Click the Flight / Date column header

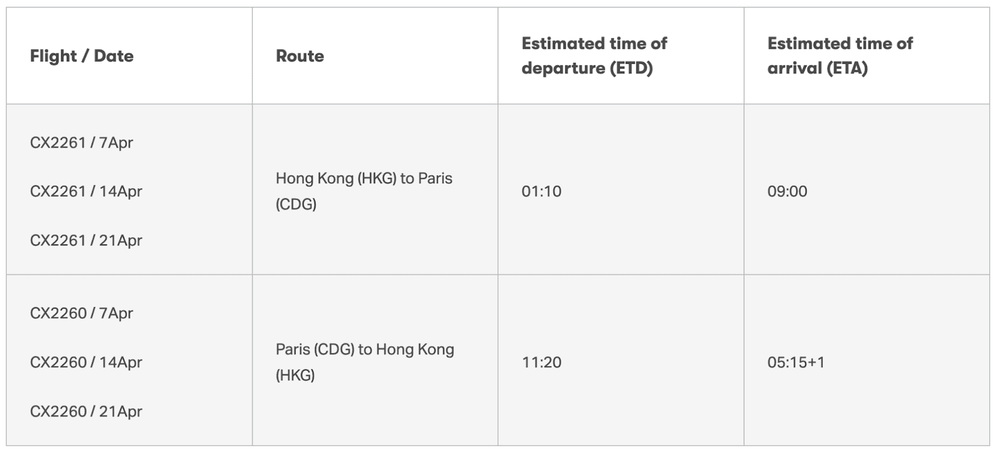82,56
